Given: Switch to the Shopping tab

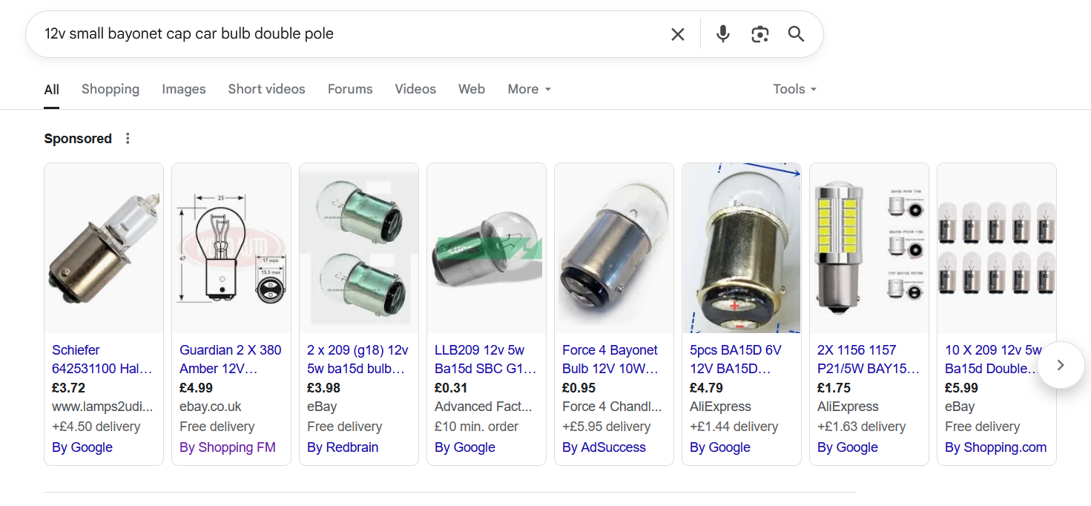Looking at the screenshot, I should point(111,89).
